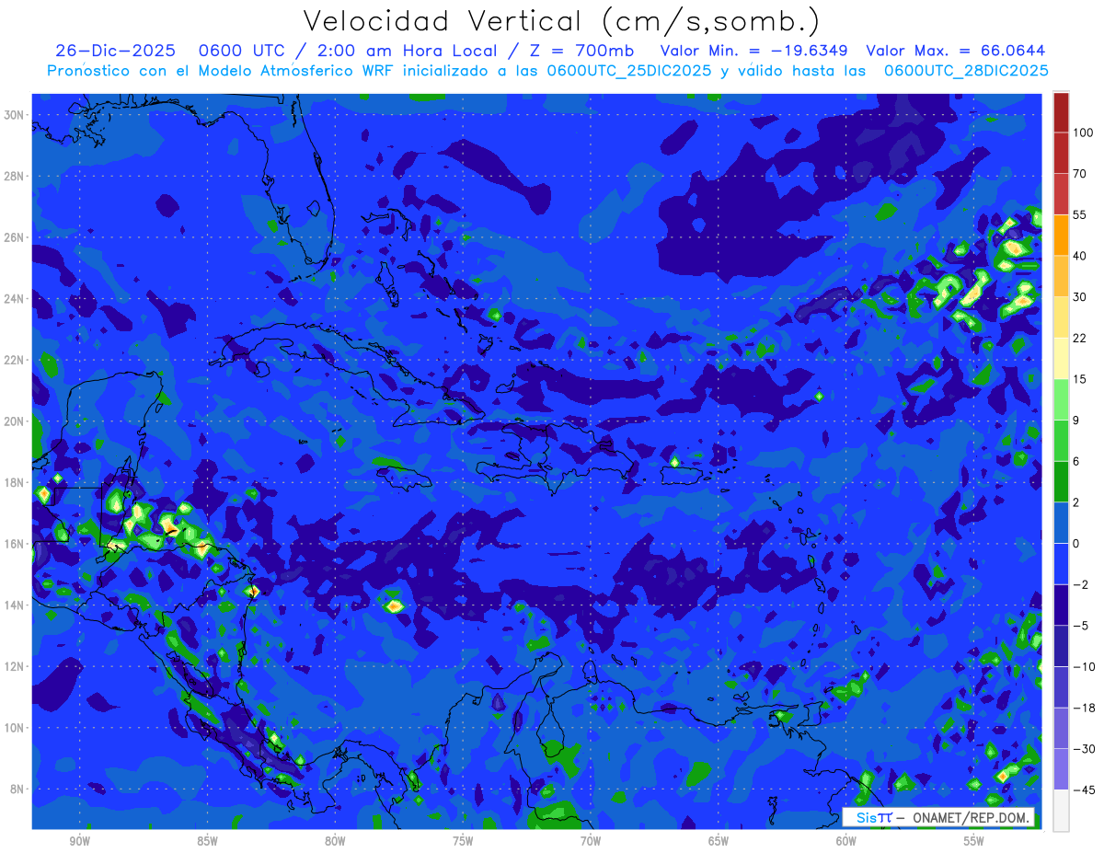Click the 'Valor Max. = 66.0644' text

(x=956, y=50)
